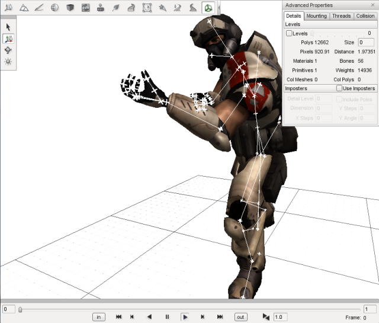Select the arrow pointer tool
The width and height of the screenshot is (379, 323).
(x=8, y=27)
